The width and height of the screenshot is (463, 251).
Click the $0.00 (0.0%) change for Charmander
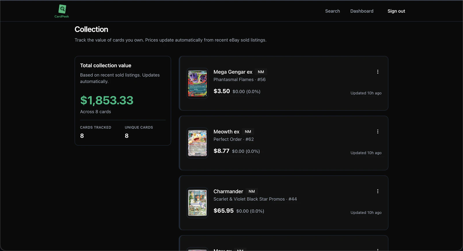(250, 211)
